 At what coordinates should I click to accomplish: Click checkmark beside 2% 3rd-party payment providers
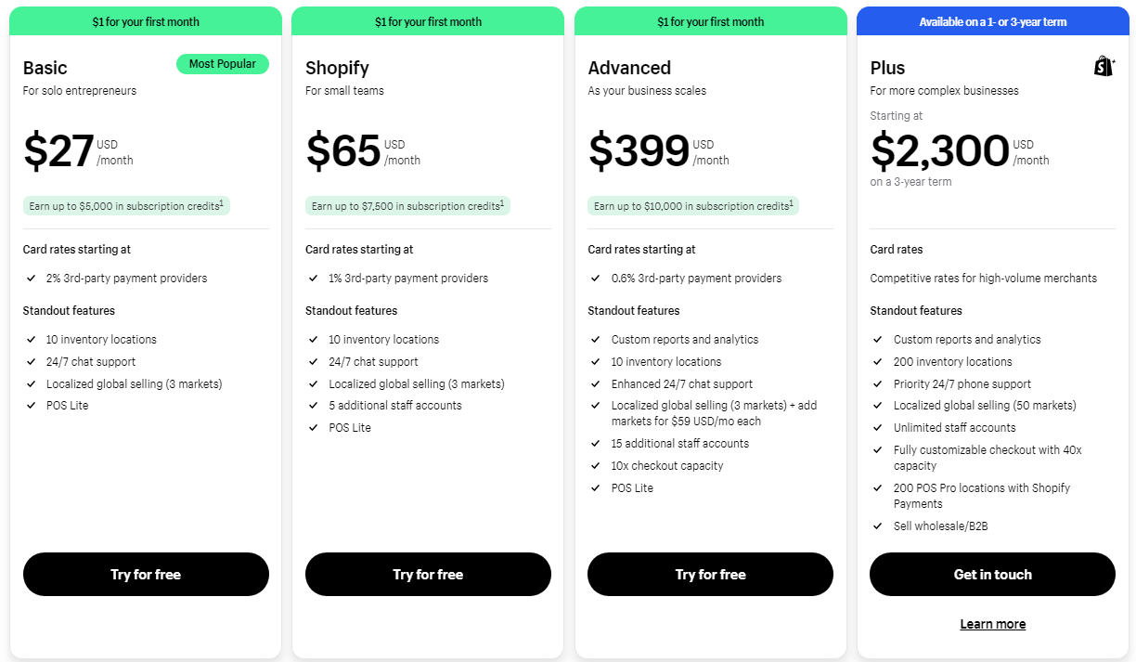click(31, 279)
